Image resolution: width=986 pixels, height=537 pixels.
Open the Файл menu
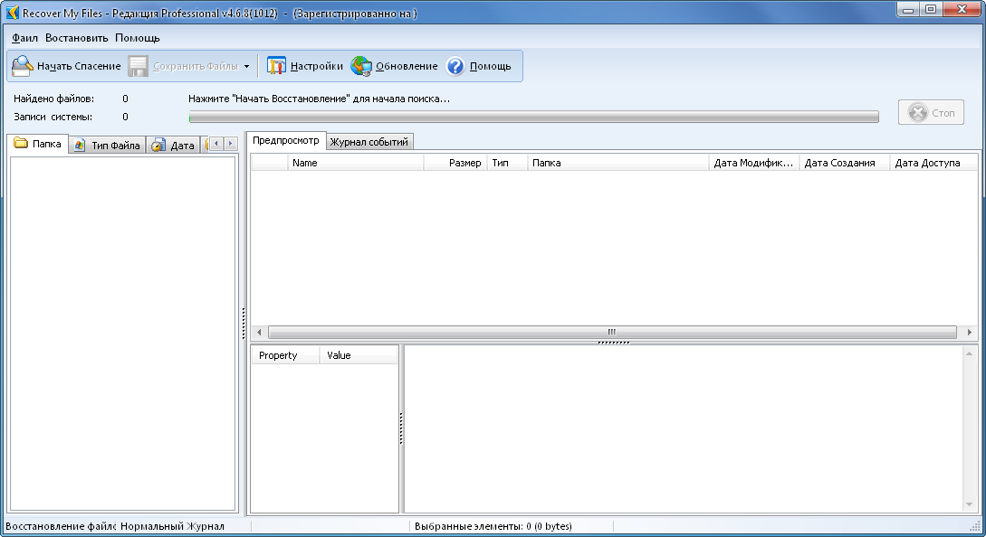(x=24, y=38)
